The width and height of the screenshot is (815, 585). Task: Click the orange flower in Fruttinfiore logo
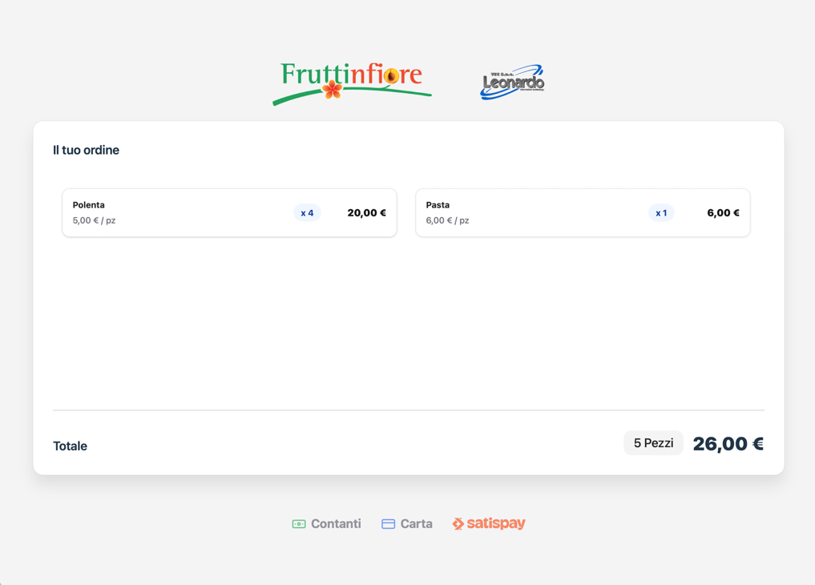[333, 89]
